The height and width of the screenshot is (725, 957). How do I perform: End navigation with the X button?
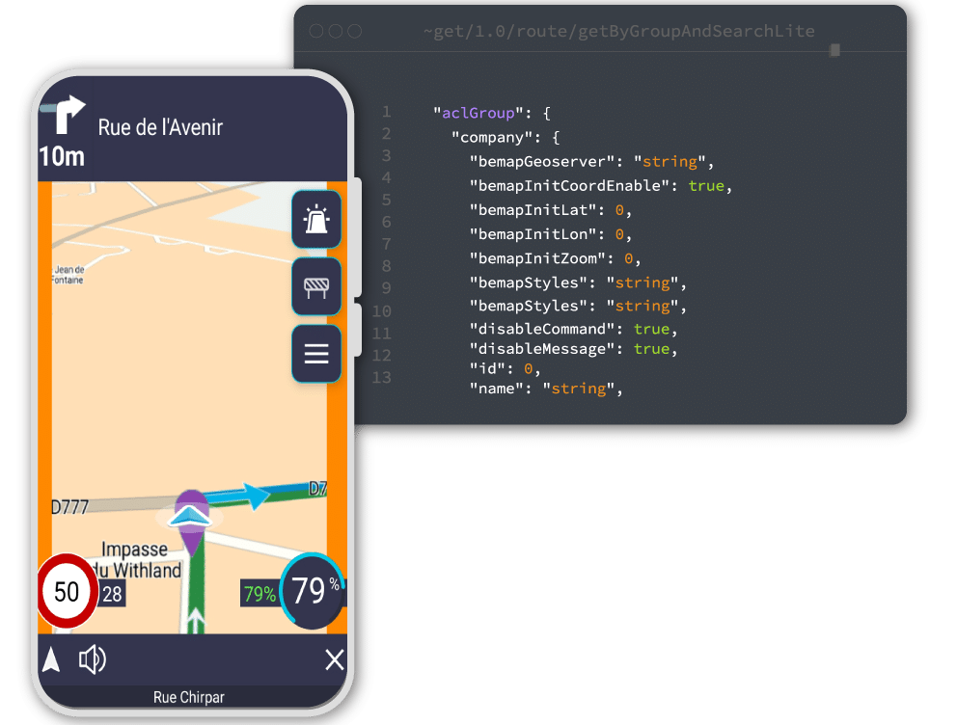(x=334, y=659)
